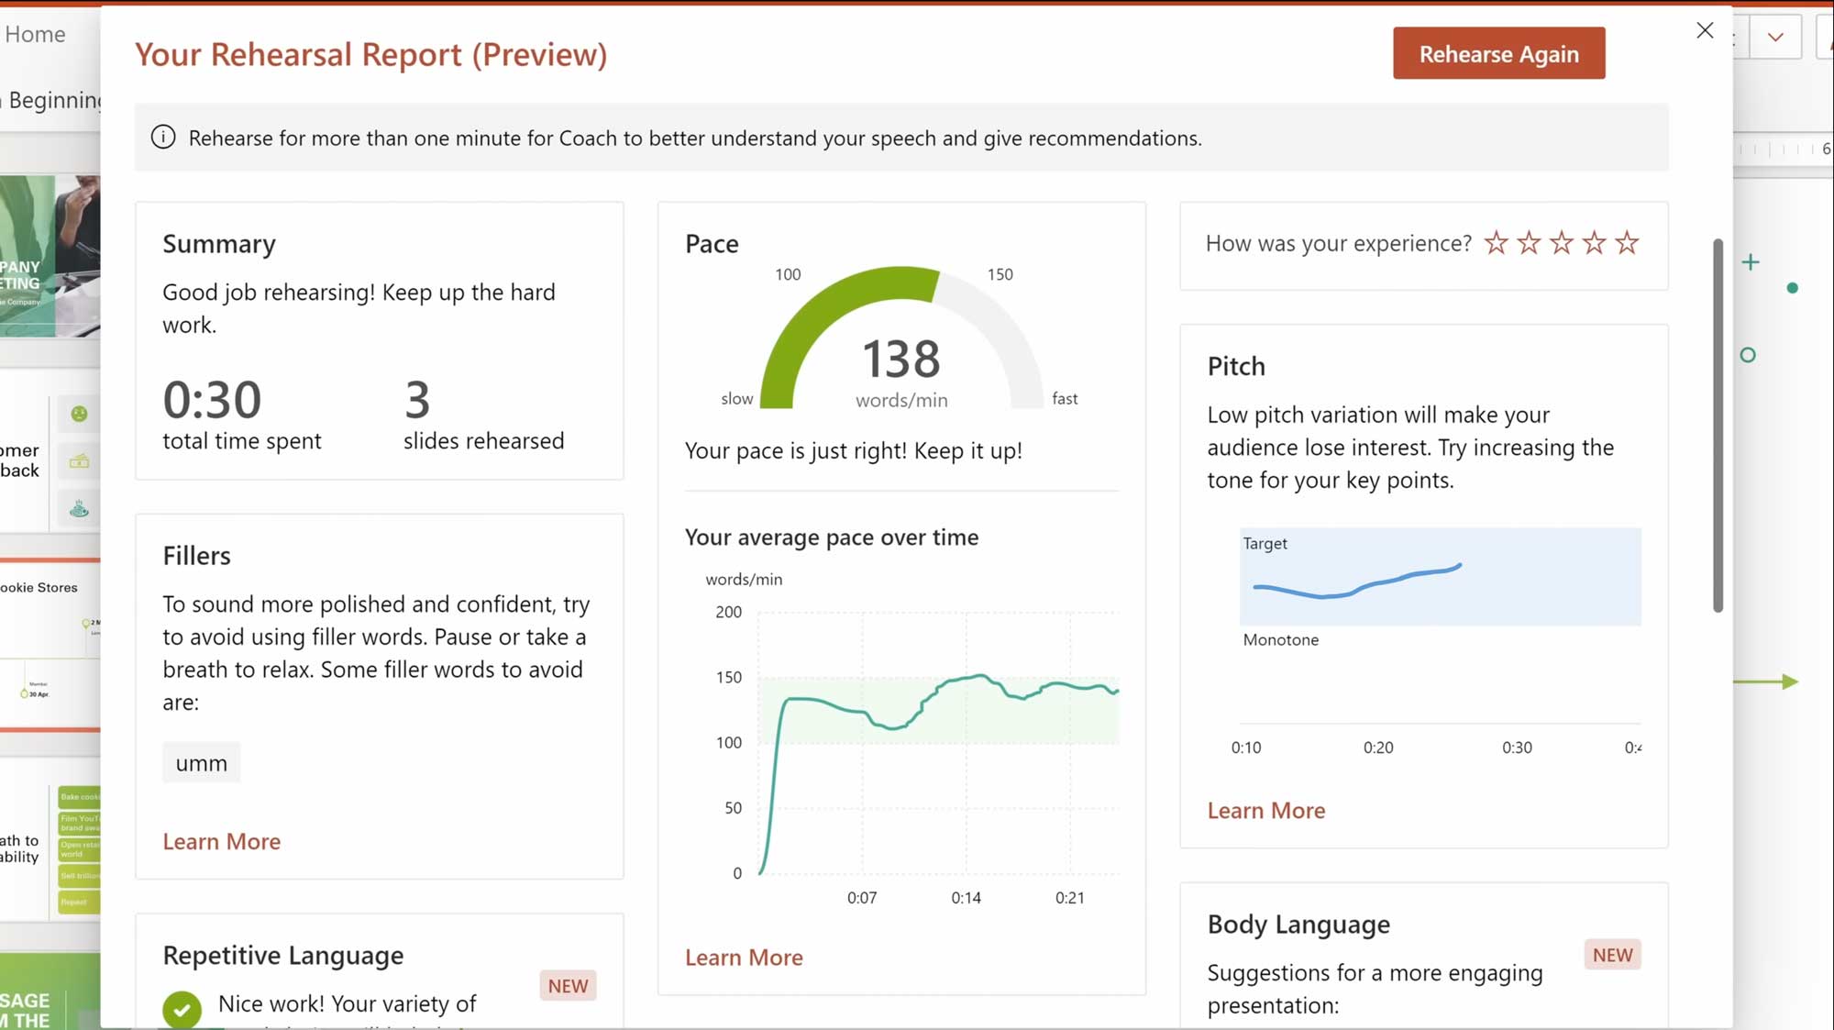Rate experience with fourth star
The width and height of the screenshot is (1834, 1030).
pyautogui.click(x=1595, y=242)
